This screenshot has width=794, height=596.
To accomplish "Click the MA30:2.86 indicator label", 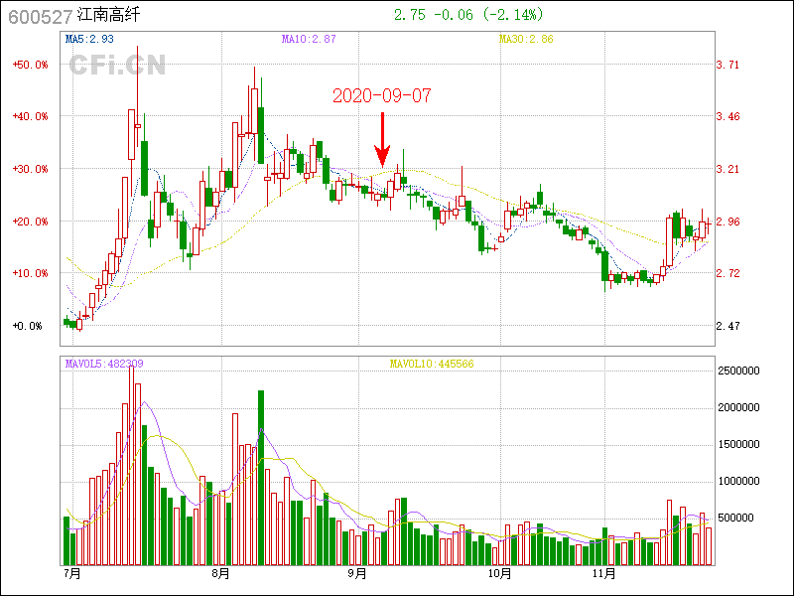I will click(526, 39).
